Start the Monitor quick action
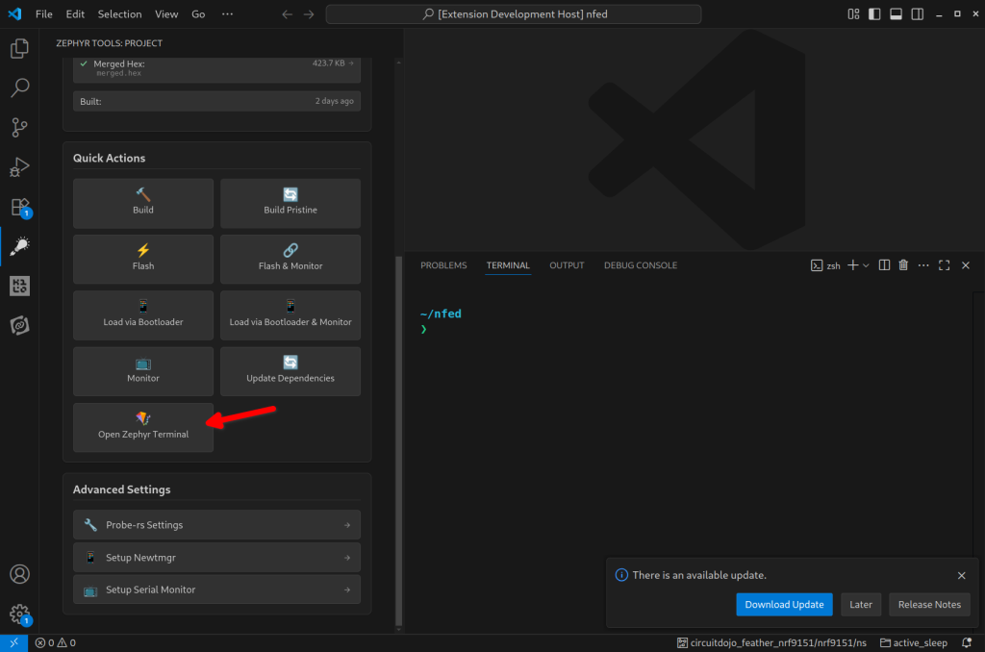985x652 pixels. [143, 371]
